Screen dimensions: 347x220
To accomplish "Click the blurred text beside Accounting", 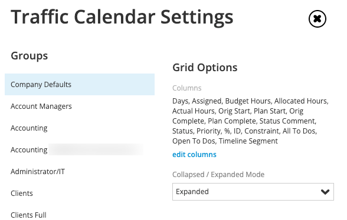I will [96, 149].
